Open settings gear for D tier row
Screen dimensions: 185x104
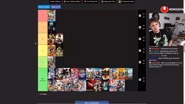coord(140,62)
